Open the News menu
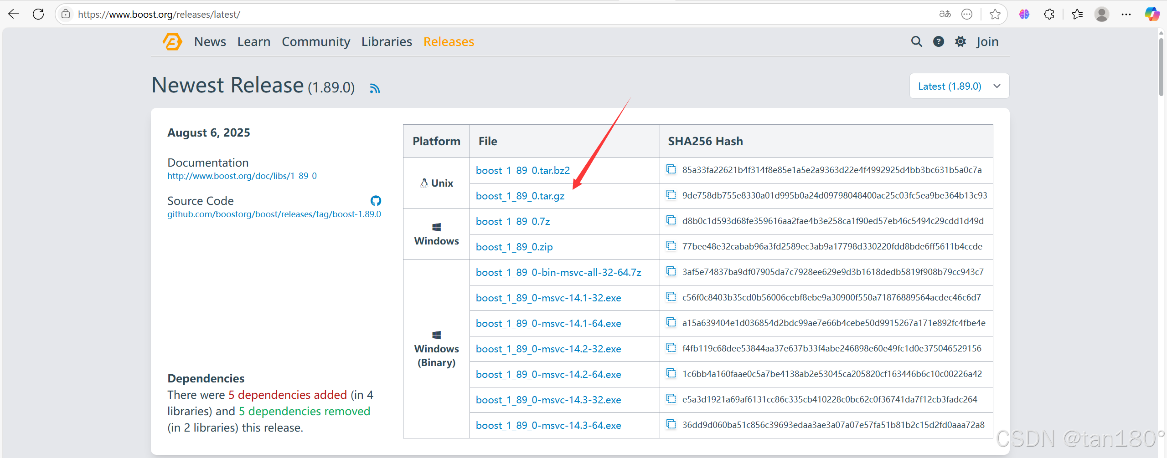The image size is (1167, 458). 210,41
